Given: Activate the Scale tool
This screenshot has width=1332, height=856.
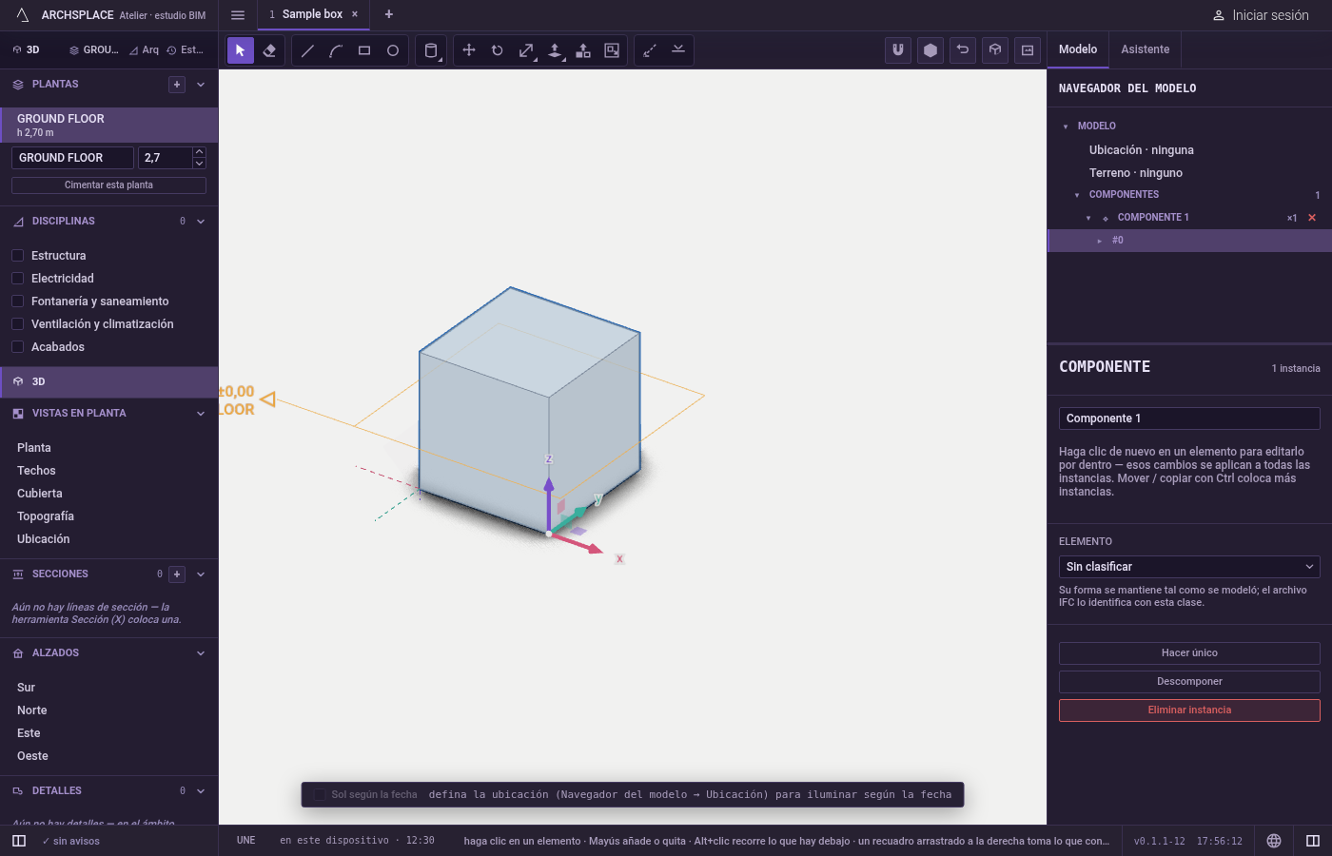Looking at the screenshot, I should [526, 50].
